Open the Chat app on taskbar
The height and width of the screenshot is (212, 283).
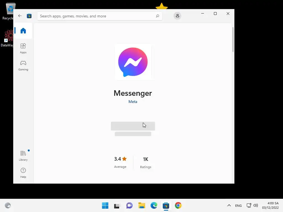pyautogui.click(x=129, y=205)
